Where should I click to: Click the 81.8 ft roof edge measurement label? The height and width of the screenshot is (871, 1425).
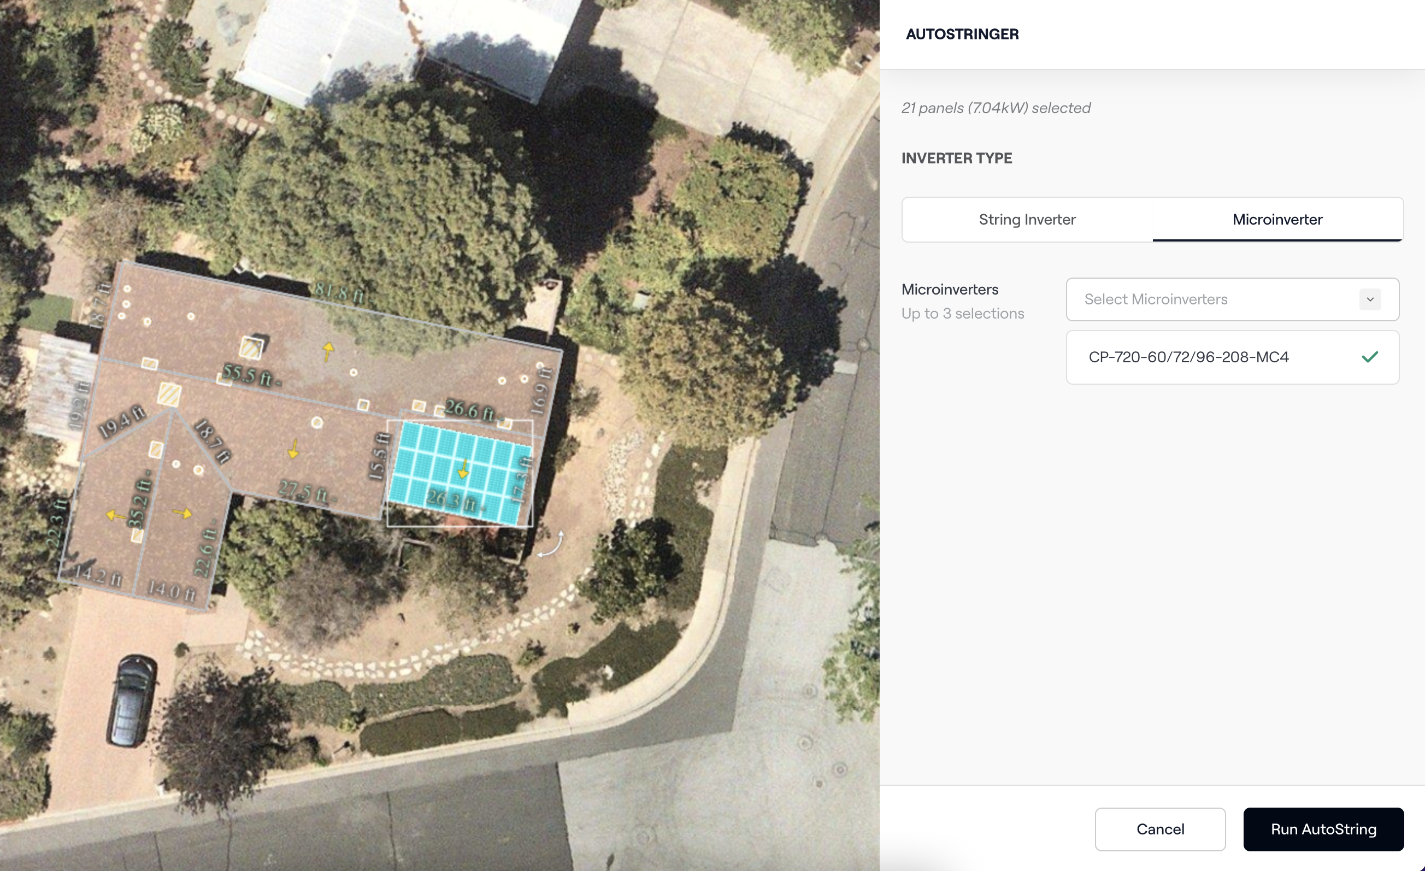click(340, 293)
